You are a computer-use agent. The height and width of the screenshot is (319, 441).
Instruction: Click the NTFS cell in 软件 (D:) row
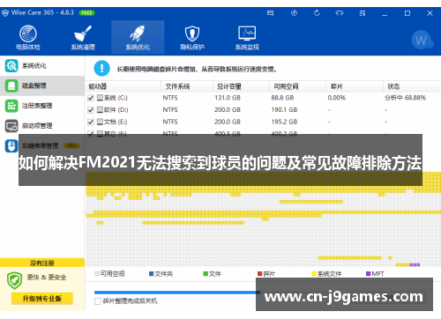[170, 110]
